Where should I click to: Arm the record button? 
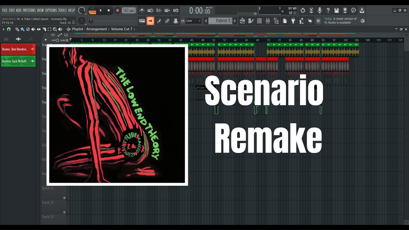click(x=117, y=10)
